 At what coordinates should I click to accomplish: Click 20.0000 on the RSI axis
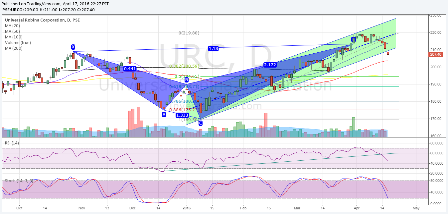point(436,174)
